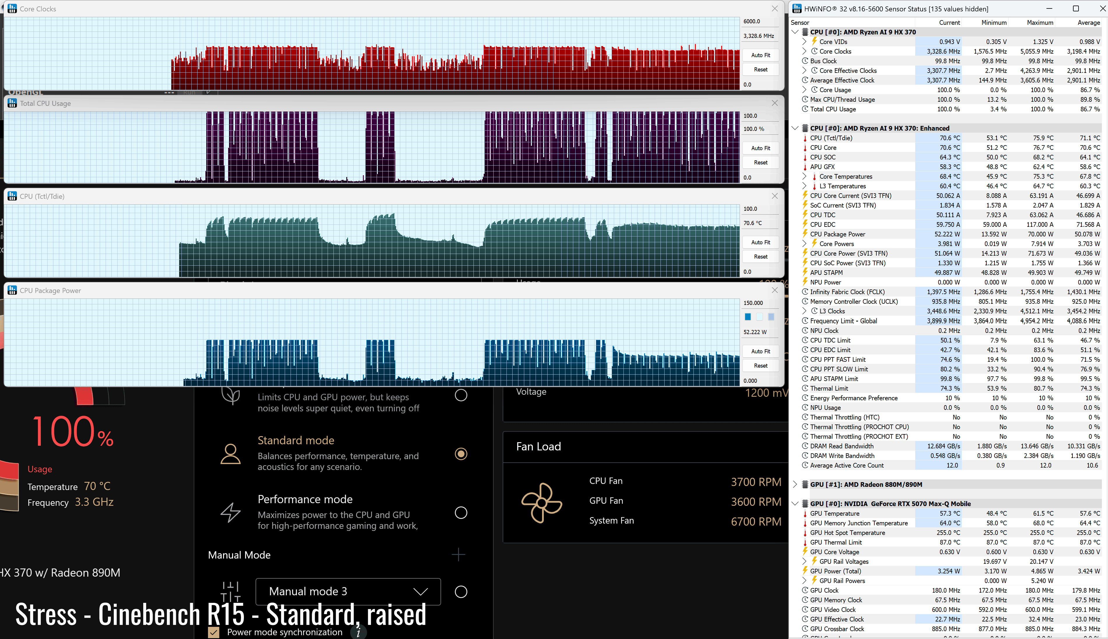Click Reset in Core Clocks graph
This screenshot has width=1108, height=639.
pos(761,69)
